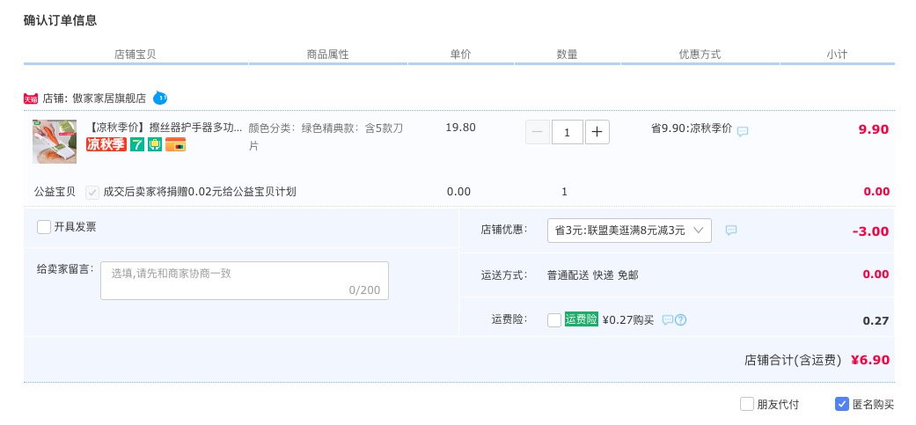Expand the 店铺优惠 discount dropdown
The width and height of the screenshot is (916, 425).
point(629,230)
